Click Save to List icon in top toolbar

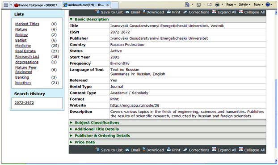pos(97,12)
